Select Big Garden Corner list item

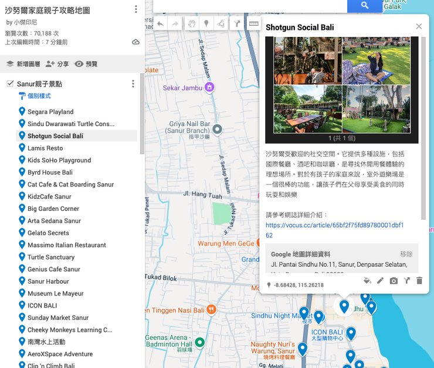(x=76, y=209)
